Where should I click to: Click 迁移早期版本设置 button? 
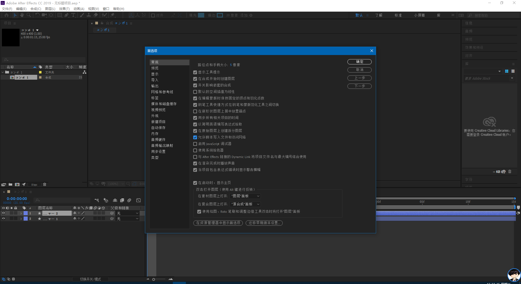tap(264, 223)
